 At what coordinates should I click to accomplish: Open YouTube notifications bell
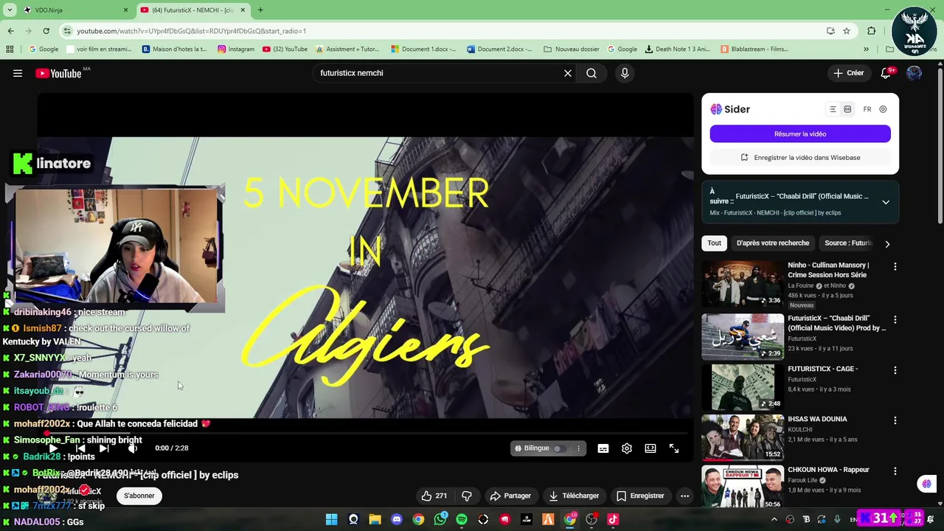pyautogui.click(x=886, y=73)
